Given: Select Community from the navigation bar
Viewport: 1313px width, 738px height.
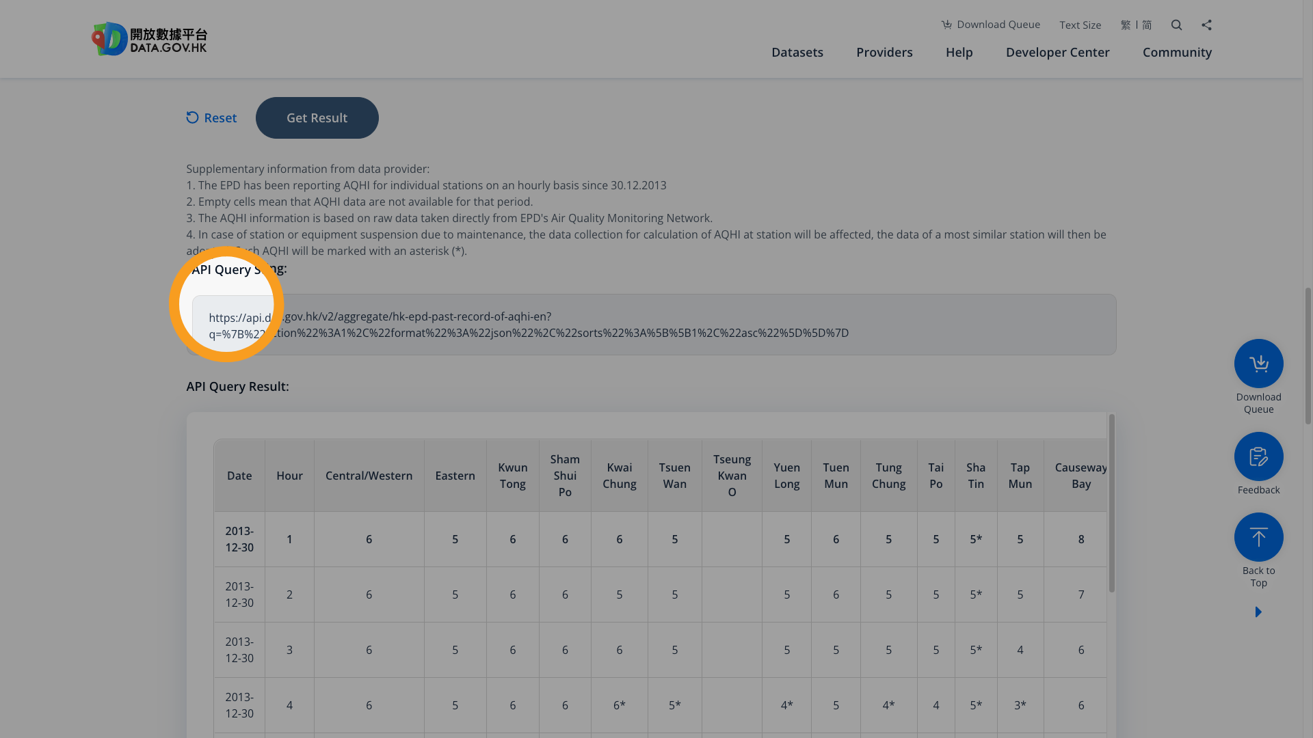Looking at the screenshot, I should 1177,52.
